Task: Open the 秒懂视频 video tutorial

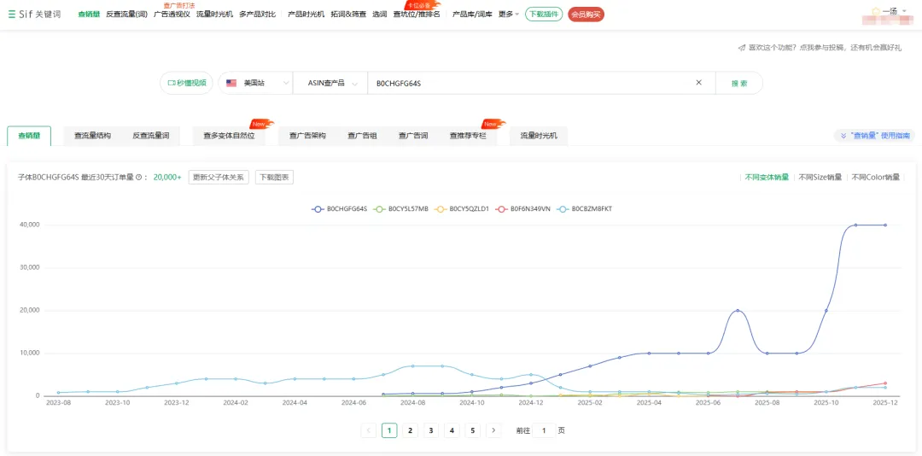Action: point(187,83)
